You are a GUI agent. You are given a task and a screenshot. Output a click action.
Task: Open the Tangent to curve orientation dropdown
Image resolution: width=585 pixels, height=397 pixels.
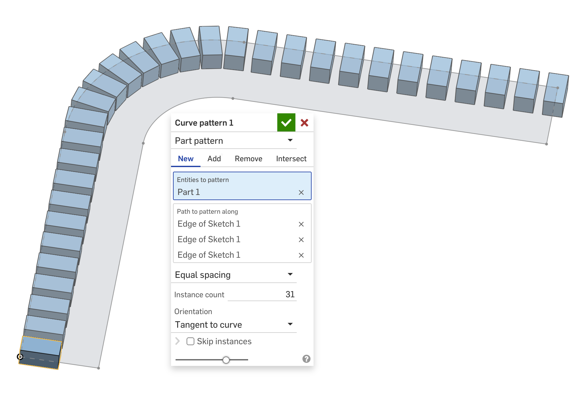234,324
